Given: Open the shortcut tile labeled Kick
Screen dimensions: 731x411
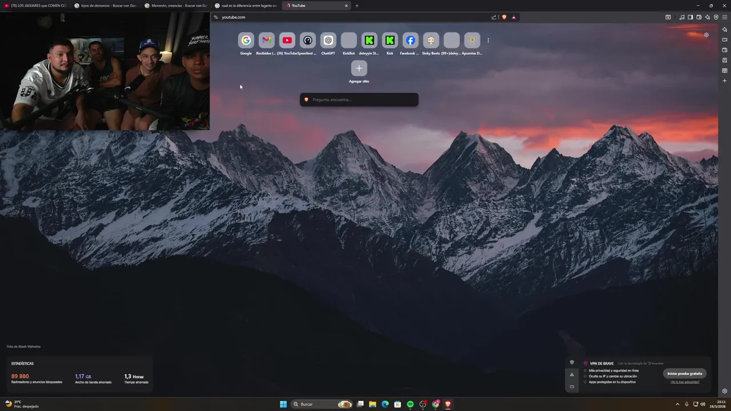Looking at the screenshot, I should coord(389,41).
